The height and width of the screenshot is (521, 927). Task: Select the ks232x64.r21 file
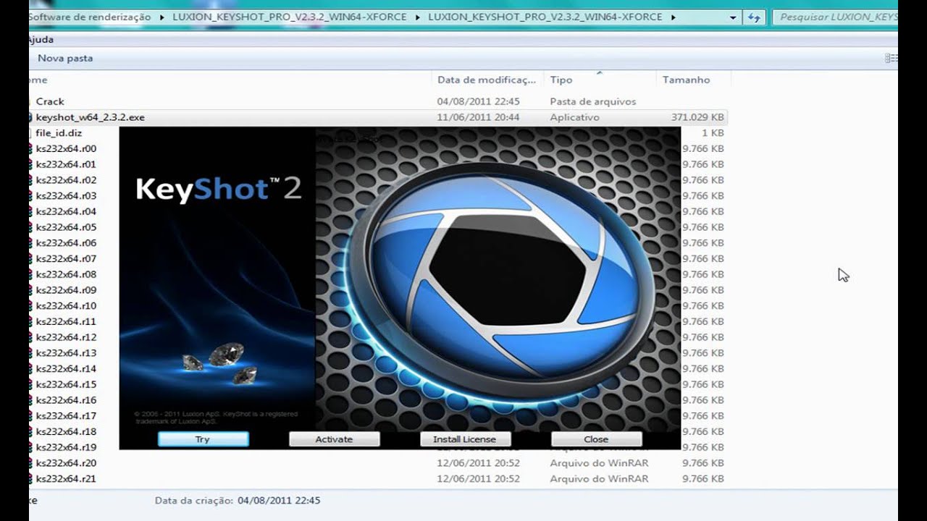[66, 479]
